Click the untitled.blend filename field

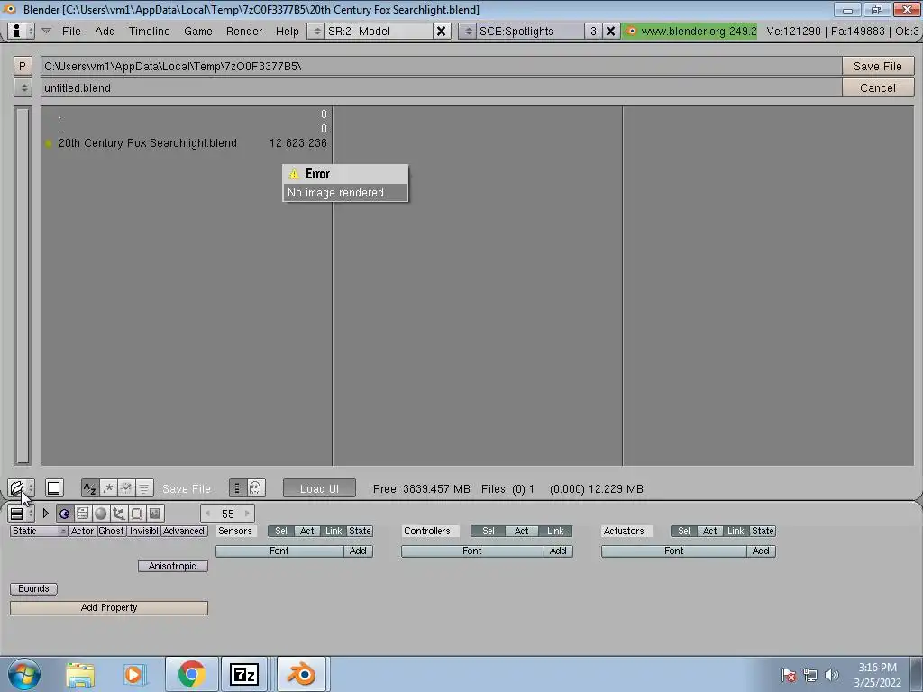[x=441, y=87]
